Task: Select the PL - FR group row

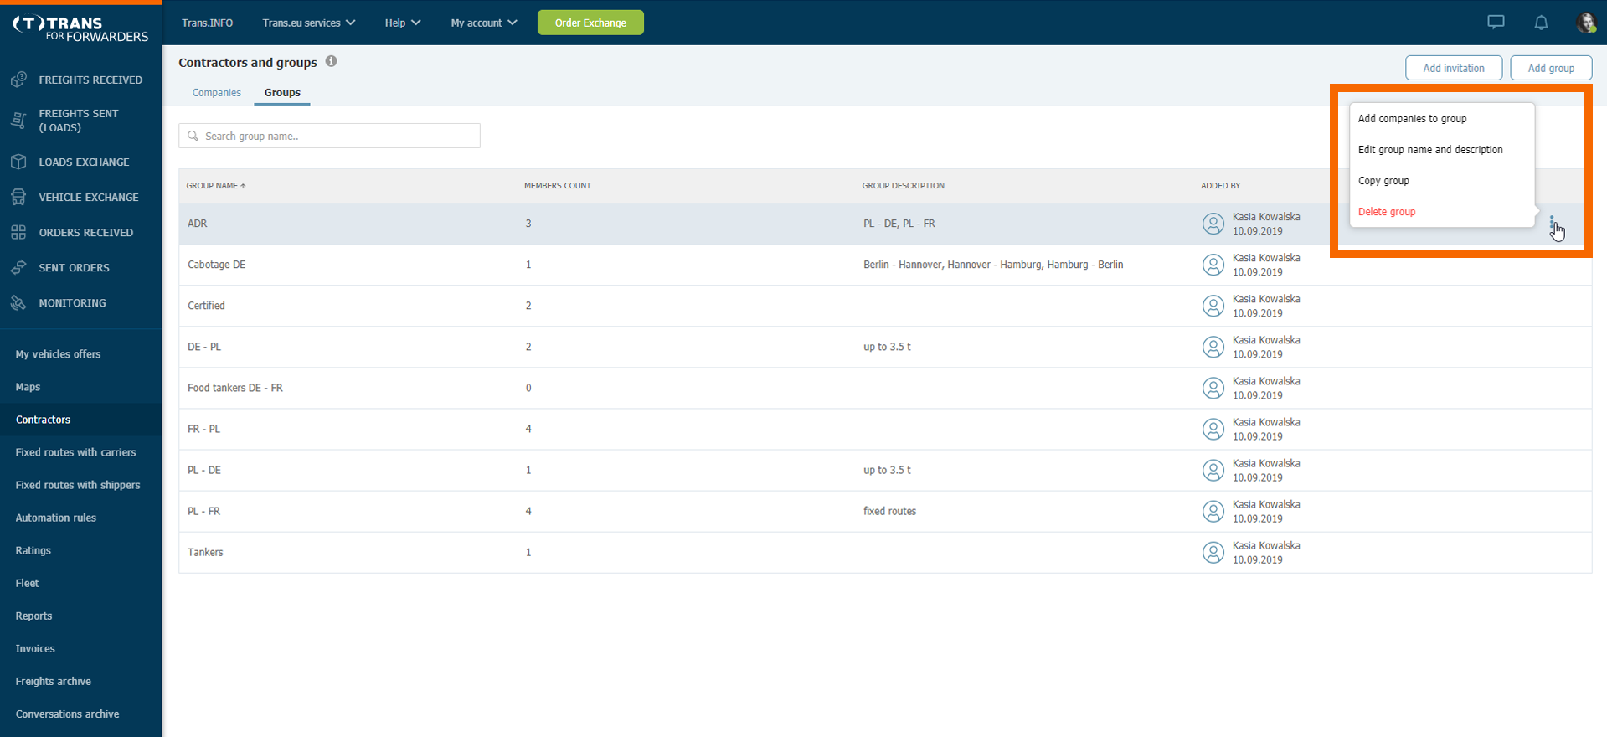Action: (885, 511)
